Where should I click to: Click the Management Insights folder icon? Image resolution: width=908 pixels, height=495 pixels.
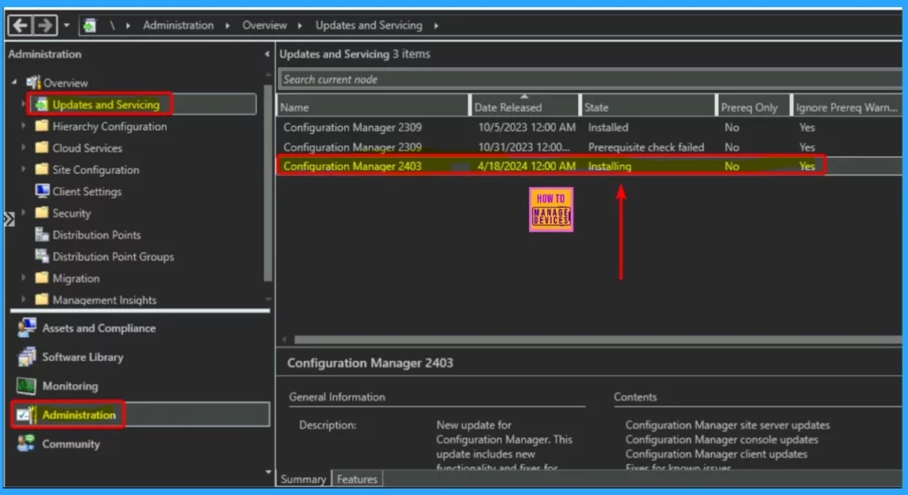[42, 300]
